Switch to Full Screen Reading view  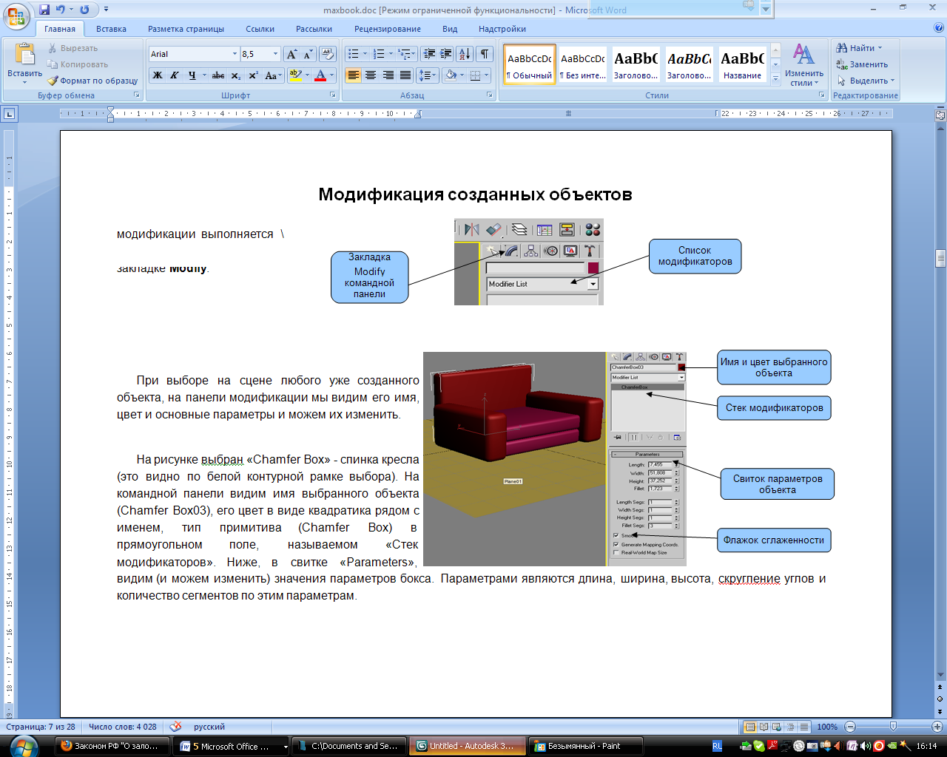764,727
